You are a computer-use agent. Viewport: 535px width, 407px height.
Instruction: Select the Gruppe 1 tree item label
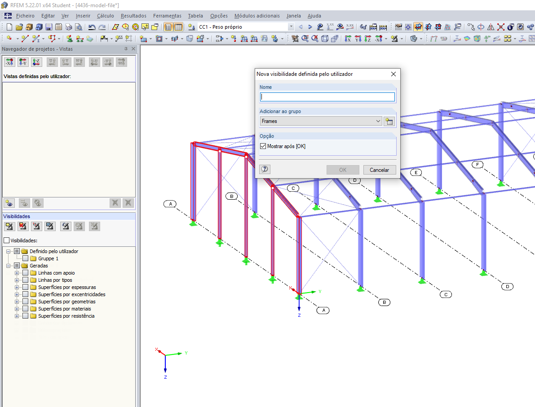click(48, 258)
